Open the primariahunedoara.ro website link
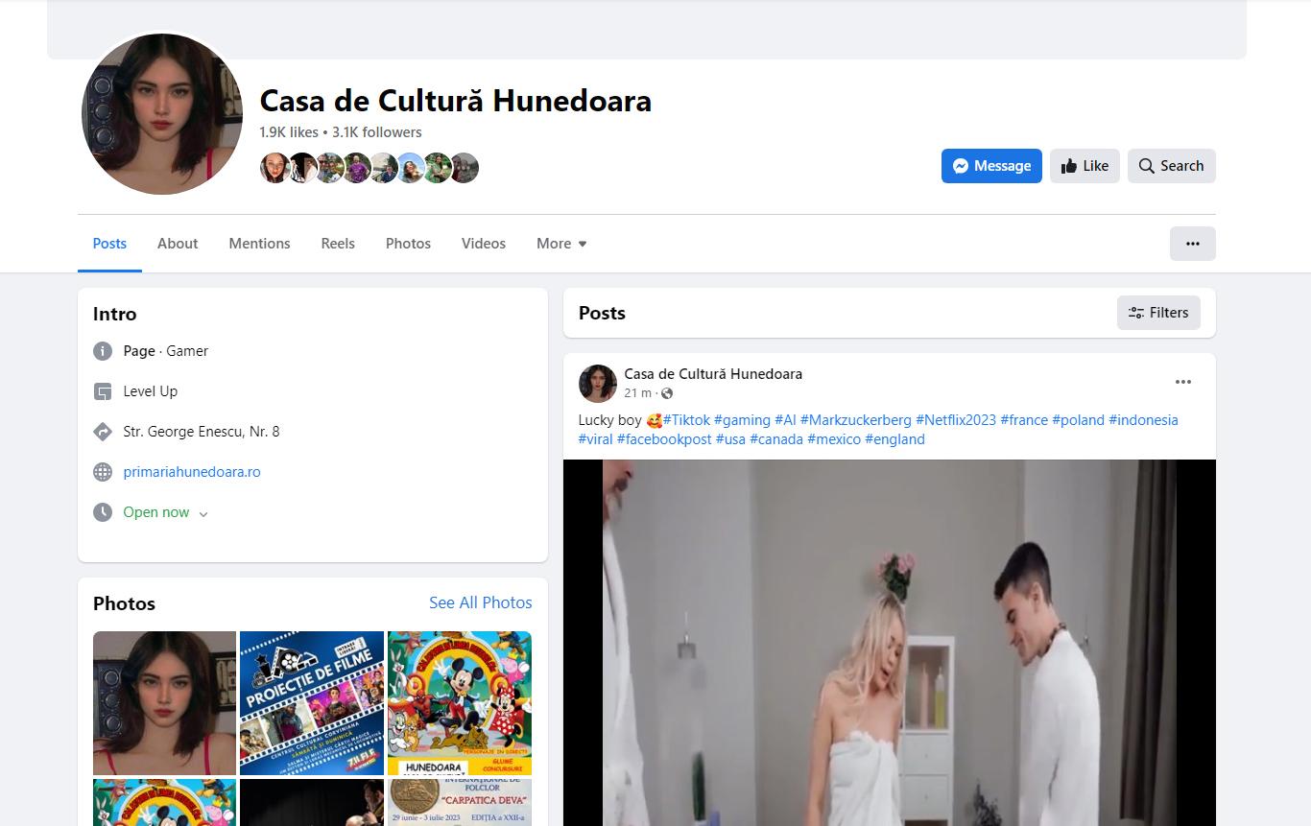1311x826 pixels. click(192, 472)
